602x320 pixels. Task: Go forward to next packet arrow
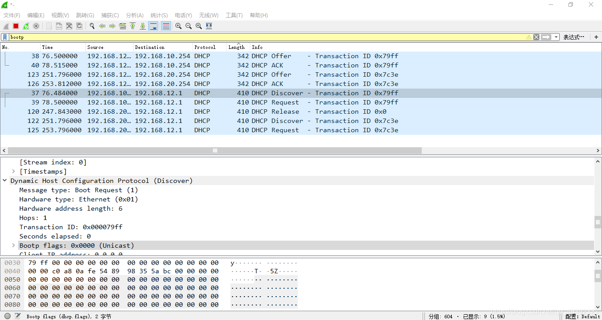pyautogui.click(x=112, y=26)
